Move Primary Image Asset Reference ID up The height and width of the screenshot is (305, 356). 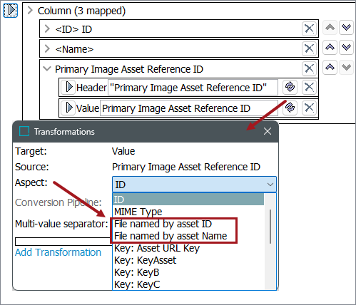tap(330, 68)
